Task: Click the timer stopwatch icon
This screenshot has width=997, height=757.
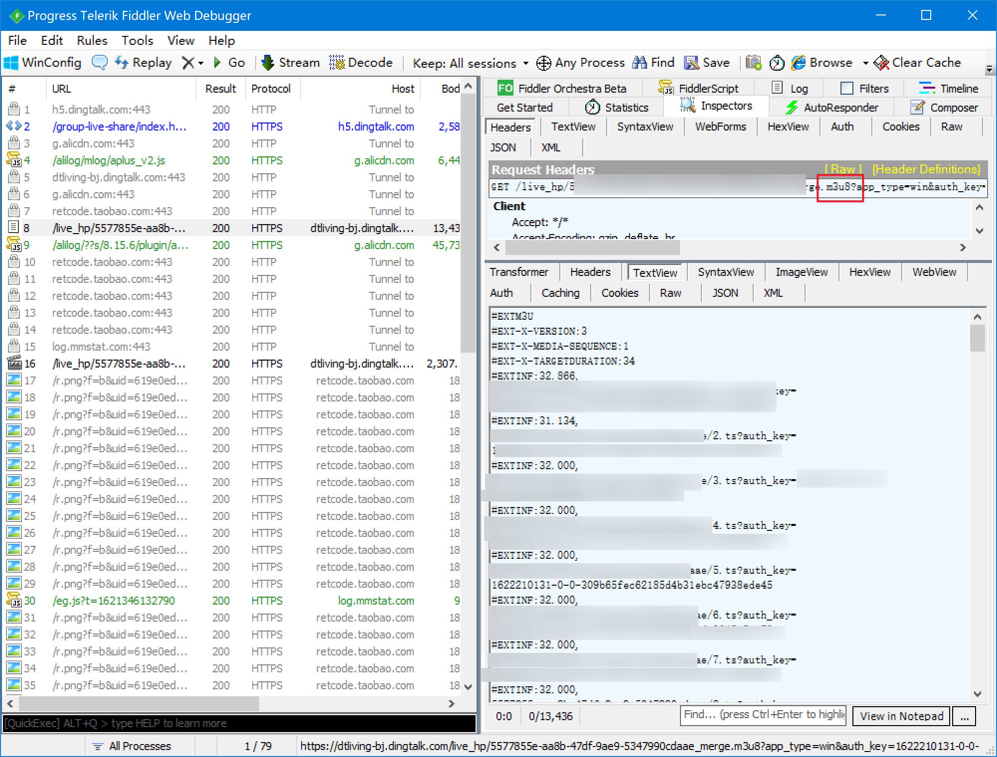Action: 777,63
